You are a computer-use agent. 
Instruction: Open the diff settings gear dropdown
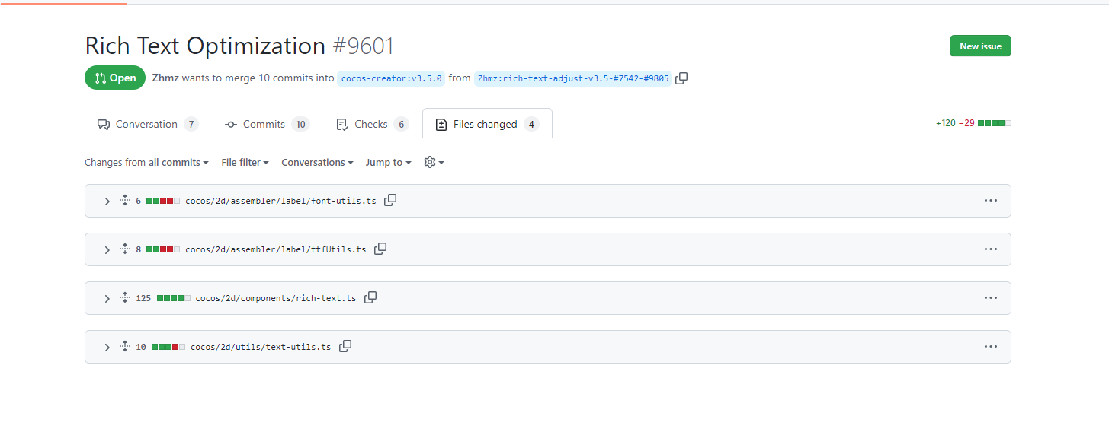point(433,163)
